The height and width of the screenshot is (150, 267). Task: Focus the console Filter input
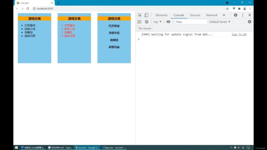(191, 22)
